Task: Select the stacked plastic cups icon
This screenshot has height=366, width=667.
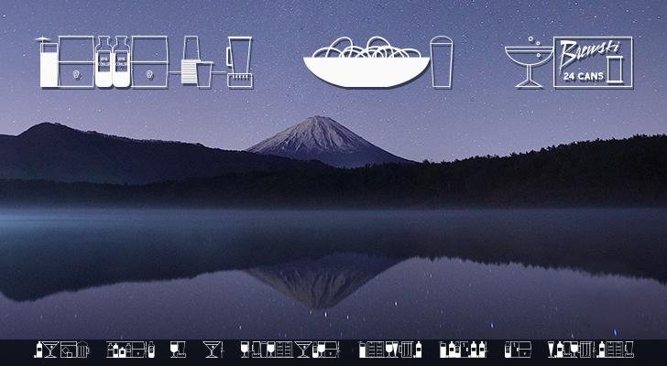Action: click(x=192, y=64)
